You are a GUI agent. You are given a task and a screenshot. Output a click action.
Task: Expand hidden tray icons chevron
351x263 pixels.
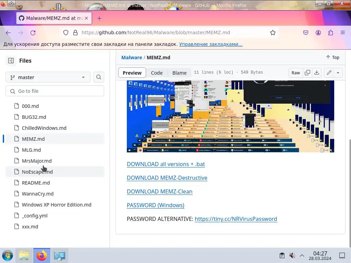point(302,255)
